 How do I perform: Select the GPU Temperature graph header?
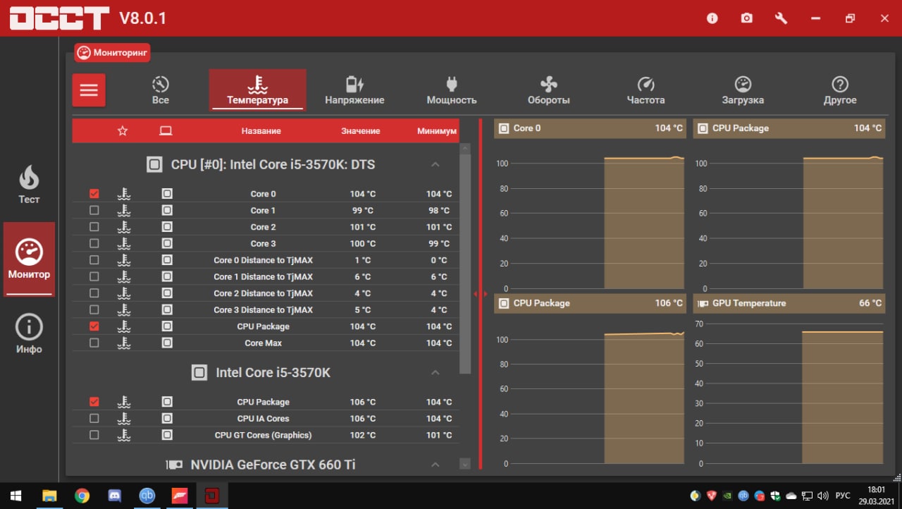(x=789, y=303)
